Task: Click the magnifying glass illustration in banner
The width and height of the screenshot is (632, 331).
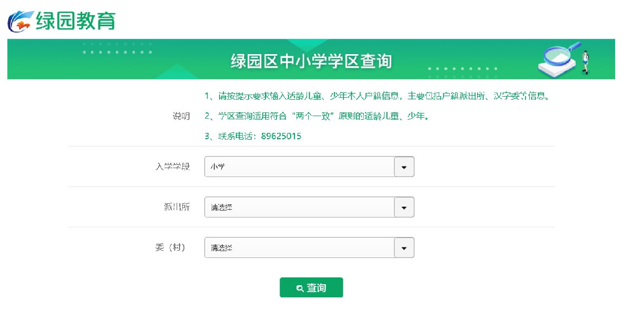Action: (x=558, y=59)
